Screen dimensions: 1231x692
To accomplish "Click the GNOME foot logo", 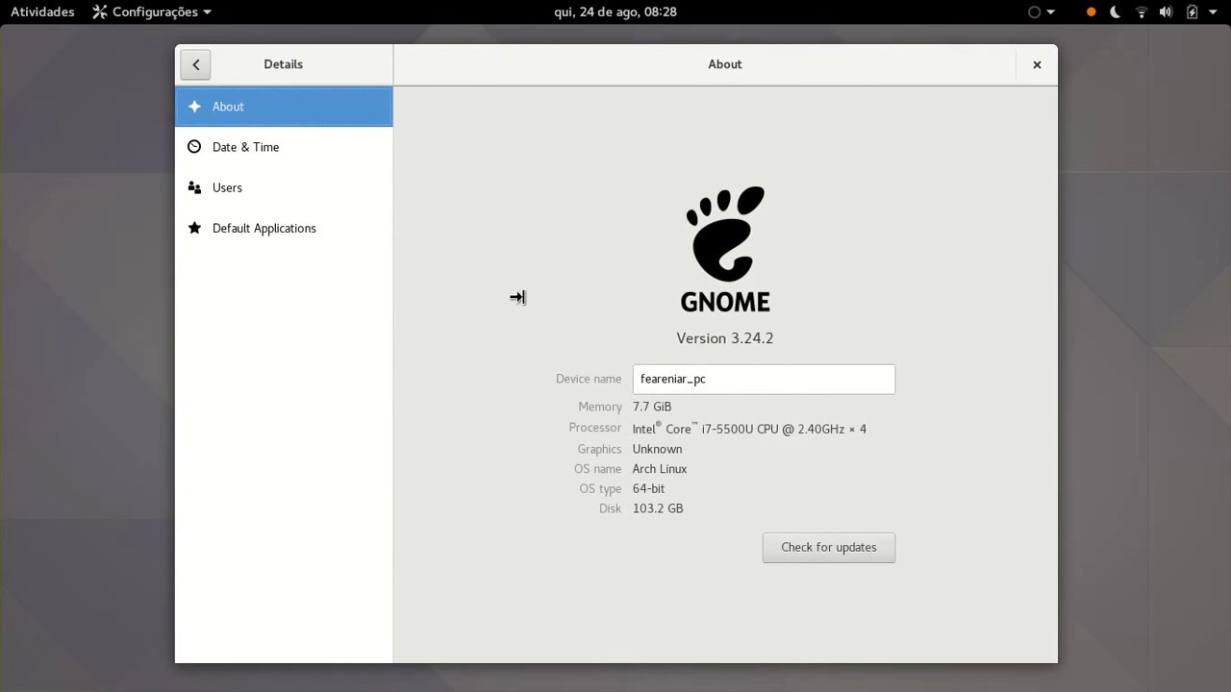I will [725, 249].
